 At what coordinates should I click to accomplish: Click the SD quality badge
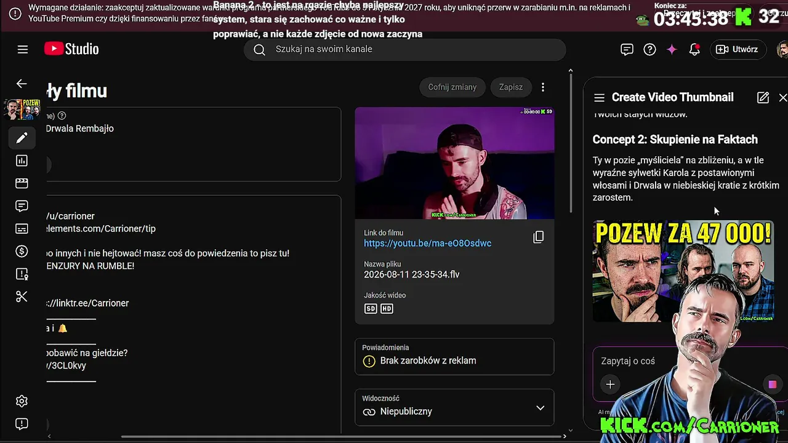[x=371, y=308]
